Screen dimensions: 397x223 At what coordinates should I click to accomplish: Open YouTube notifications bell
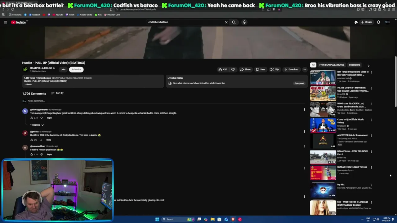tap(378, 22)
